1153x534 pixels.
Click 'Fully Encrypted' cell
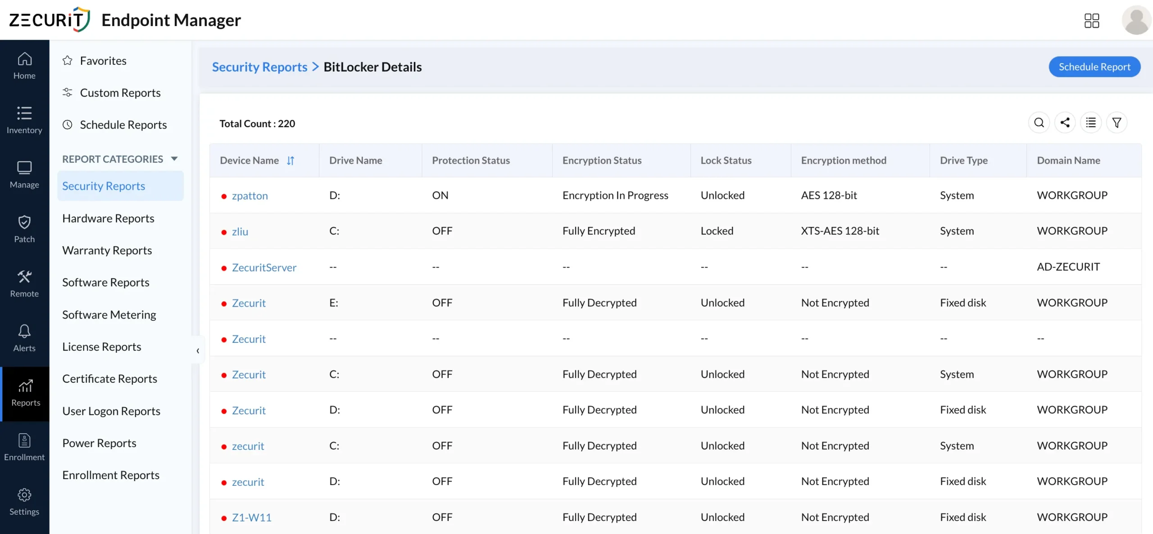point(599,231)
